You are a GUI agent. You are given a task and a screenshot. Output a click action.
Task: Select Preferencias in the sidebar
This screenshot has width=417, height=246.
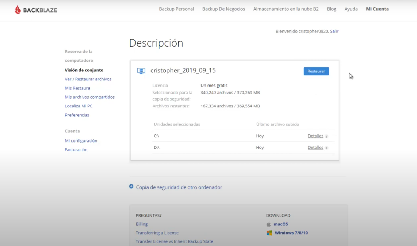(x=77, y=115)
